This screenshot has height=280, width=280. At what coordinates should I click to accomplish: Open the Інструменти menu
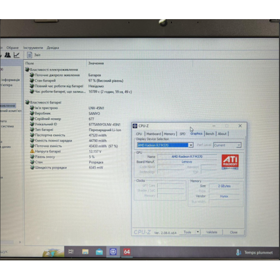coord(33,48)
